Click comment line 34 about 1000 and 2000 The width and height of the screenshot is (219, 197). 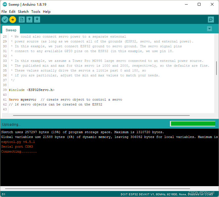coord(110,66)
